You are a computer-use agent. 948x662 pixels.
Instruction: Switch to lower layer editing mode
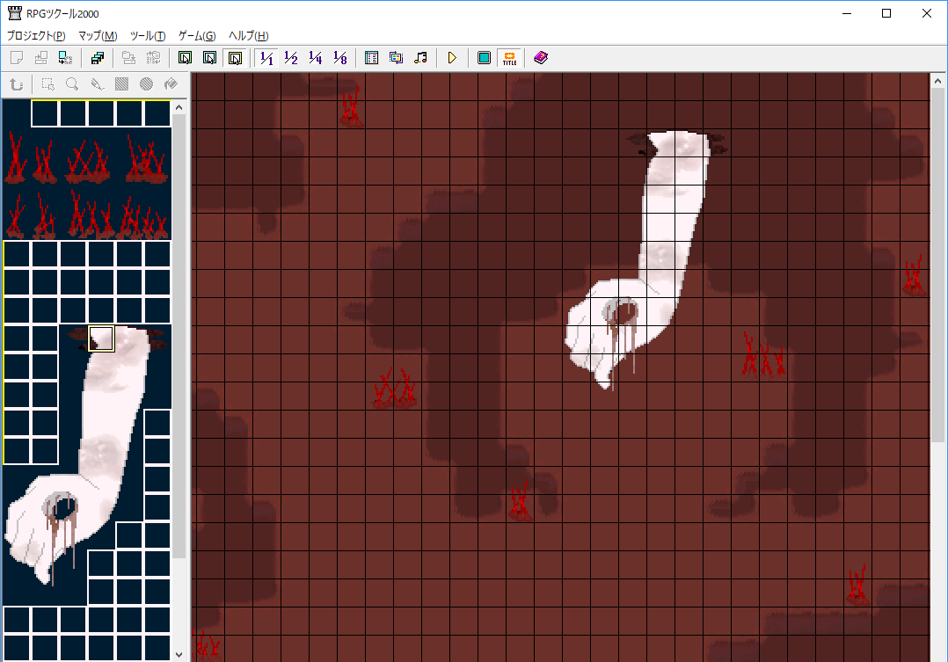tap(185, 58)
